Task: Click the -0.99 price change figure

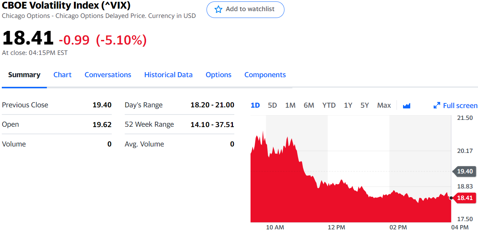Action: [x=74, y=40]
